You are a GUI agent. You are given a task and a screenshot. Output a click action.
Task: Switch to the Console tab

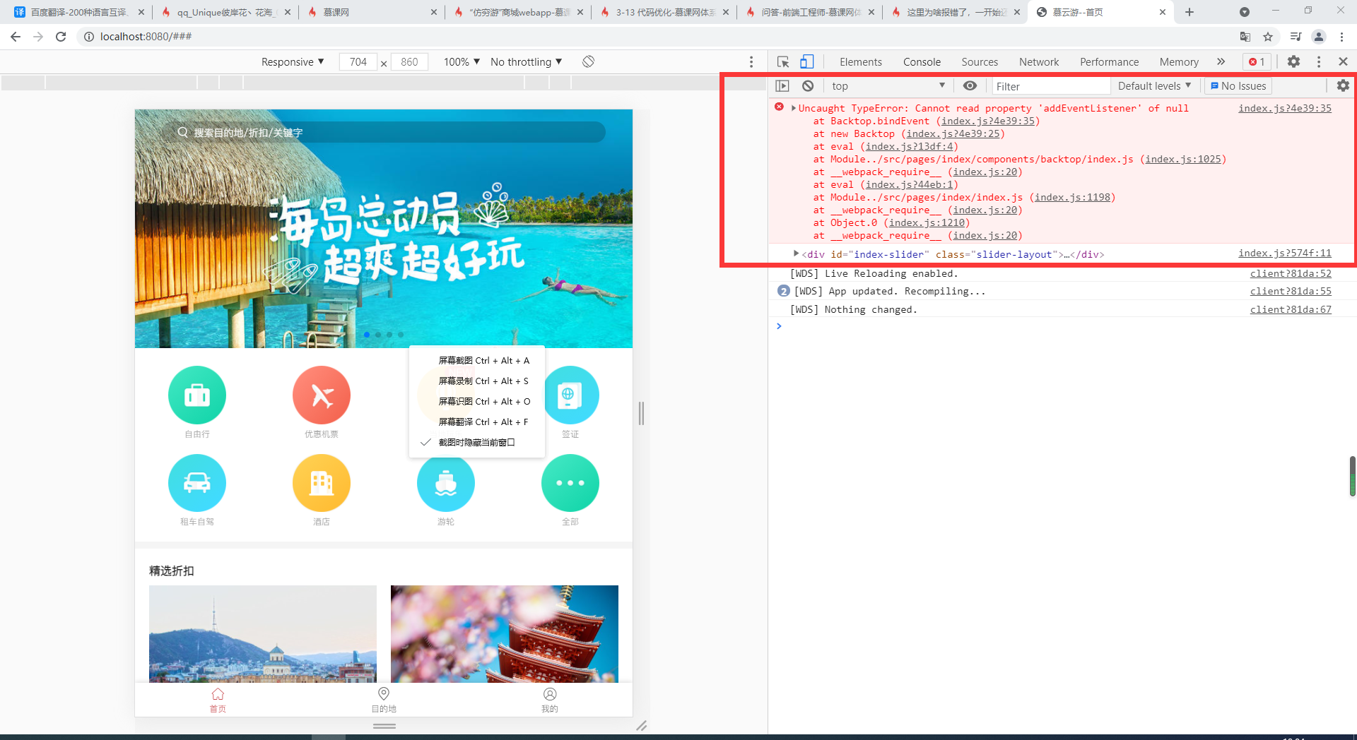coord(922,62)
